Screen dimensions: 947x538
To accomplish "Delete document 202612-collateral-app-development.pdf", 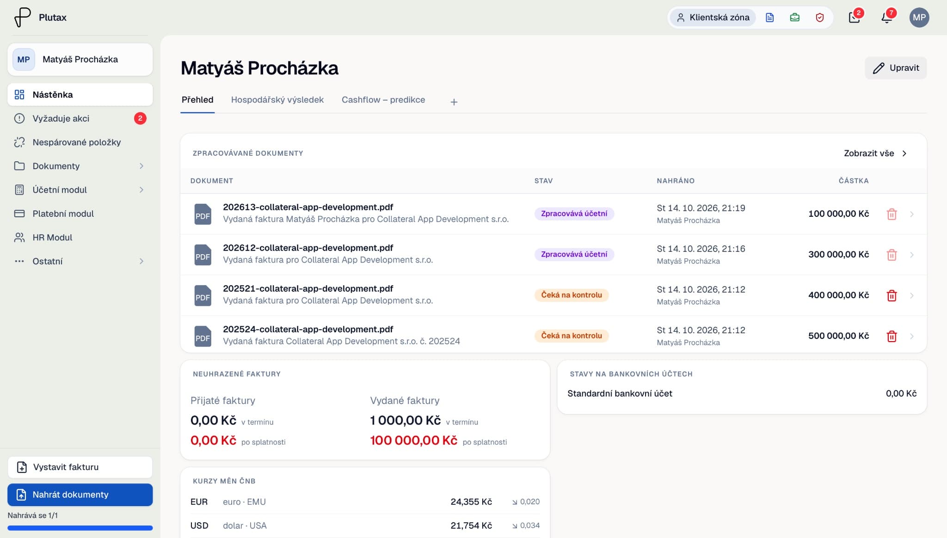I will (x=892, y=255).
